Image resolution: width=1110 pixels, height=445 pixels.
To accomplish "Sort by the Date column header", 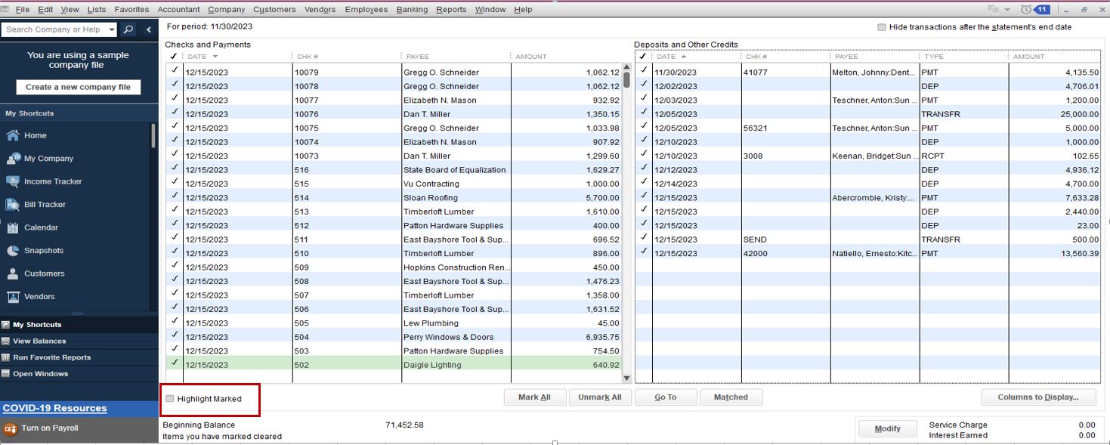I will pos(196,57).
